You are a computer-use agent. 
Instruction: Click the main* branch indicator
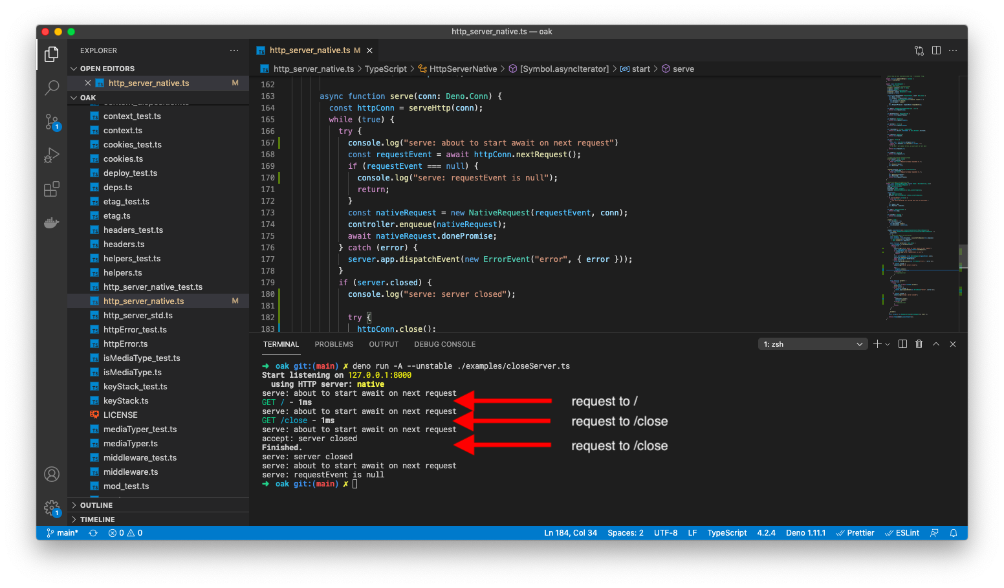(62, 532)
